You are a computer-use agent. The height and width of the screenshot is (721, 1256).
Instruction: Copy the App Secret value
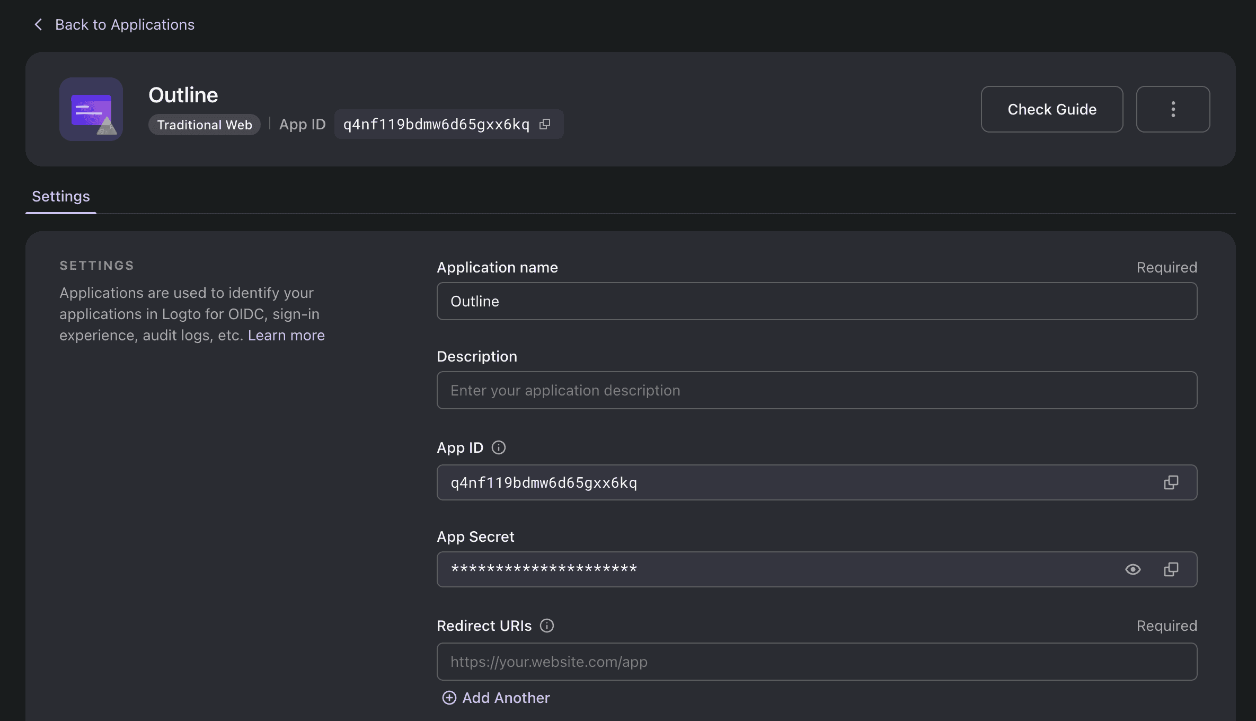tap(1171, 569)
